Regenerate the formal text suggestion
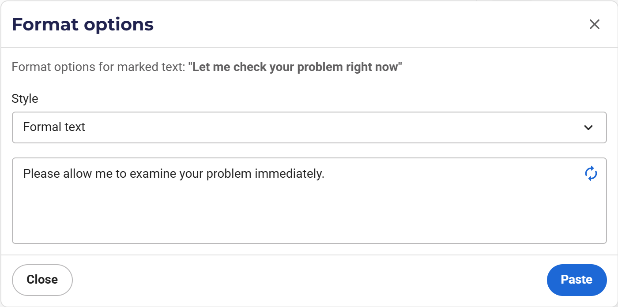This screenshot has width=618, height=307. point(591,174)
